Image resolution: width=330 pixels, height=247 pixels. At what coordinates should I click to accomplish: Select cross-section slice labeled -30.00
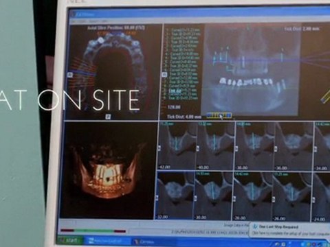tap(213, 196)
